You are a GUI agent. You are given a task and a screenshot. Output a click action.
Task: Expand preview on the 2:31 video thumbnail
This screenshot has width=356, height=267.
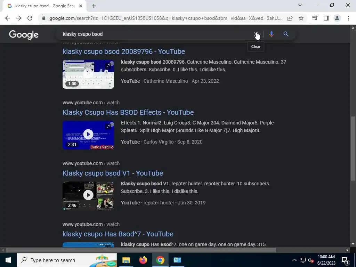(108, 127)
